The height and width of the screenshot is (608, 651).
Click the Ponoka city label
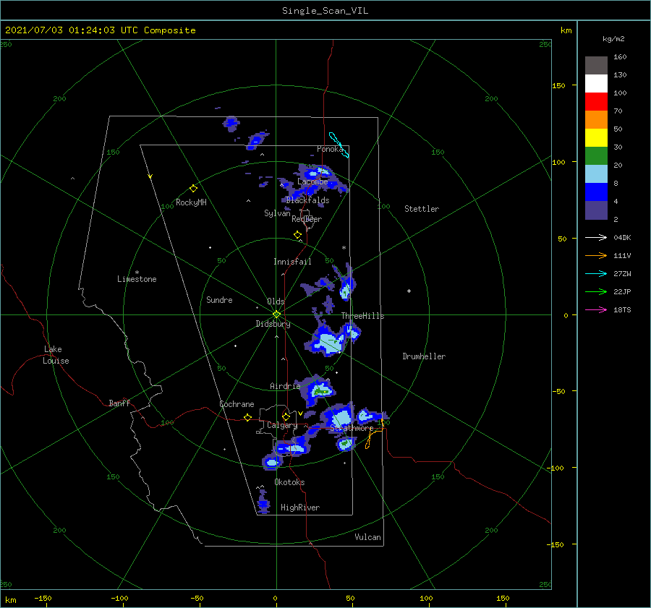[330, 149]
